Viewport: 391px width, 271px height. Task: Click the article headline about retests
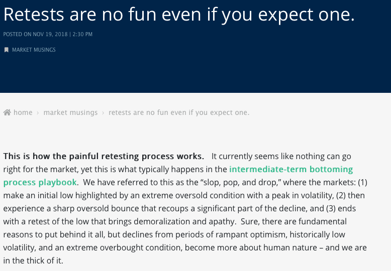179,15
